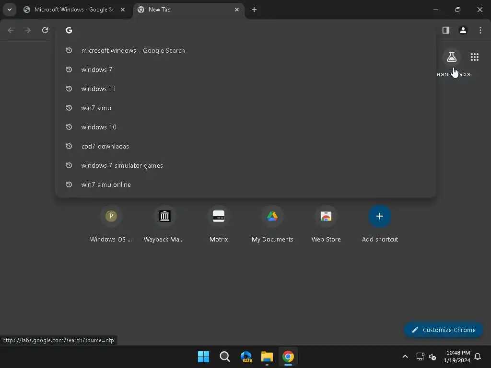Reload the page
Viewport: 491px width, 368px height.
point(45,30)
